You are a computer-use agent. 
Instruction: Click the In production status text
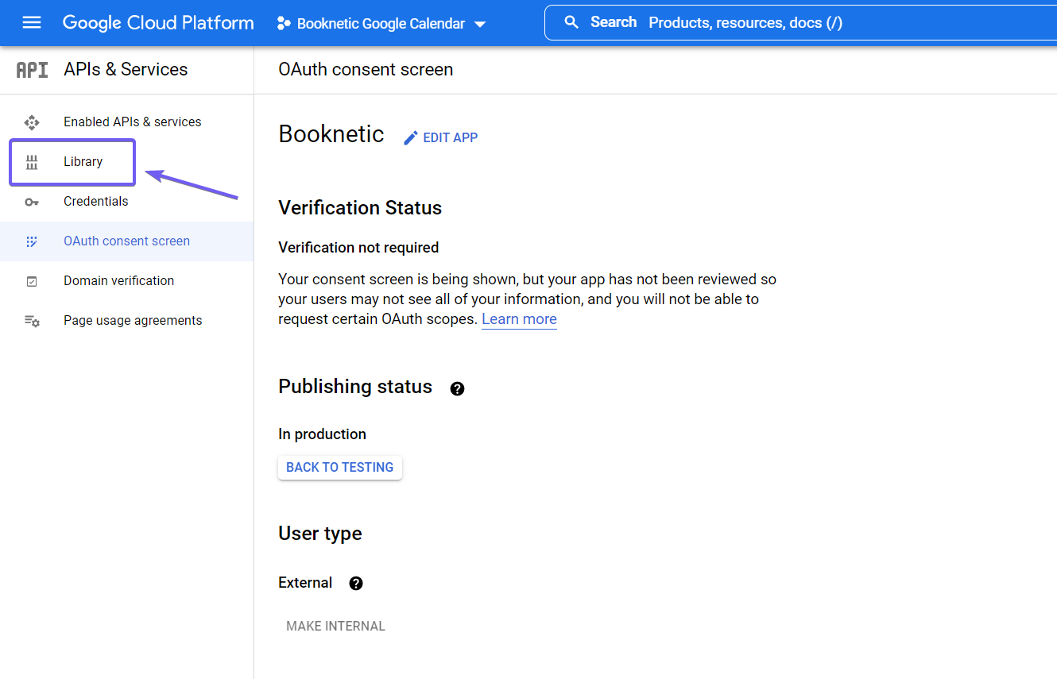tap(322, 434)
